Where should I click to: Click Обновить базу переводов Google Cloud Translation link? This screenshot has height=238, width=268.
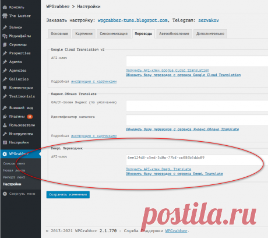tap(183, 75)
